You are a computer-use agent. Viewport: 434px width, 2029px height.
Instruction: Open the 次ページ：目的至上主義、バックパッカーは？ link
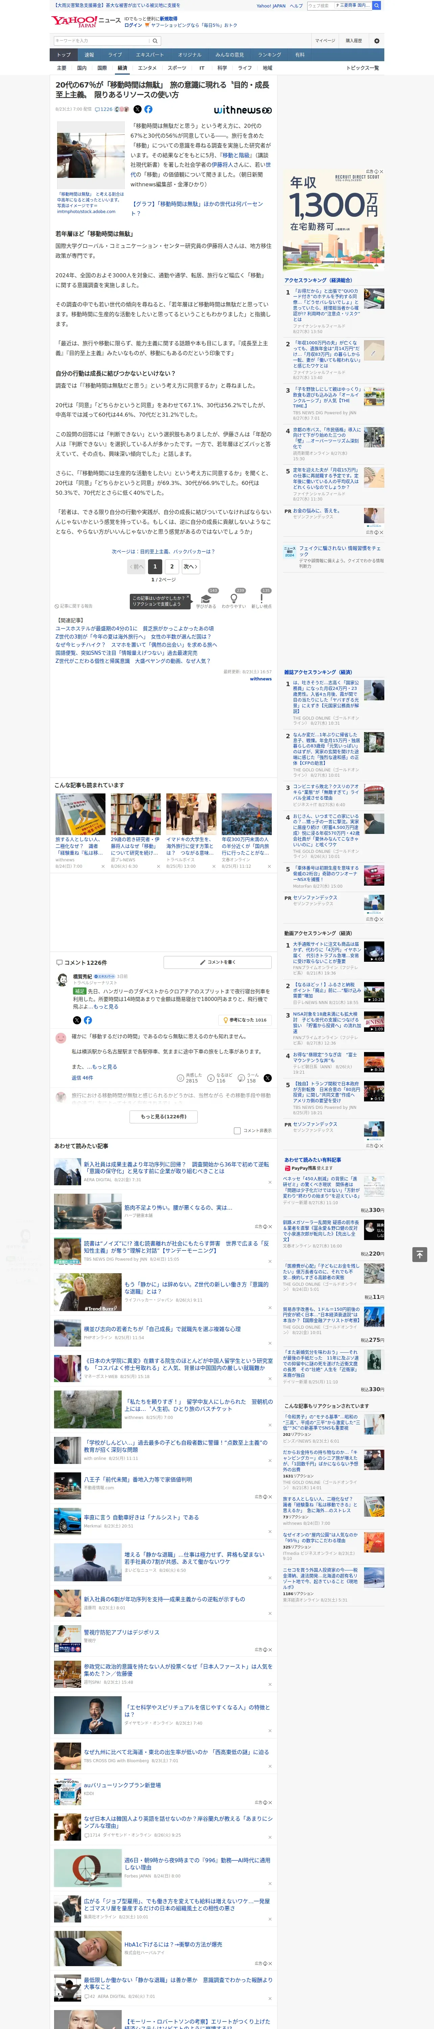[163, 551]
